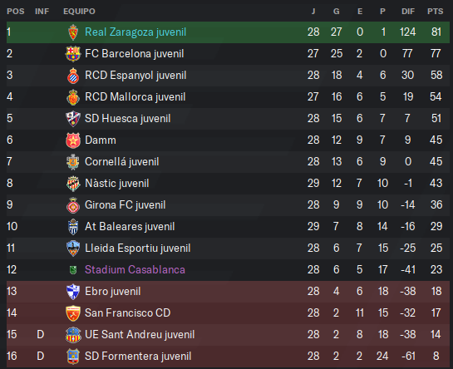The height and width of the screenshot is (369, 453).
Task: Select the Lleida Esportiu juvenil name
Action: [x=137, y=248]
